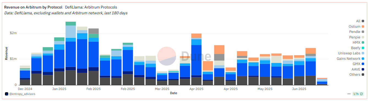368x101 pixels.
Task: Toggle the Others legend entry
Action: [357, 75]
